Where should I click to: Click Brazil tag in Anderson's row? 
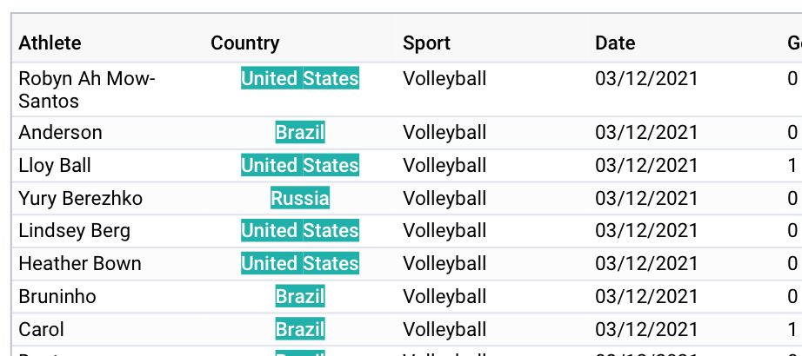[300, 133]
